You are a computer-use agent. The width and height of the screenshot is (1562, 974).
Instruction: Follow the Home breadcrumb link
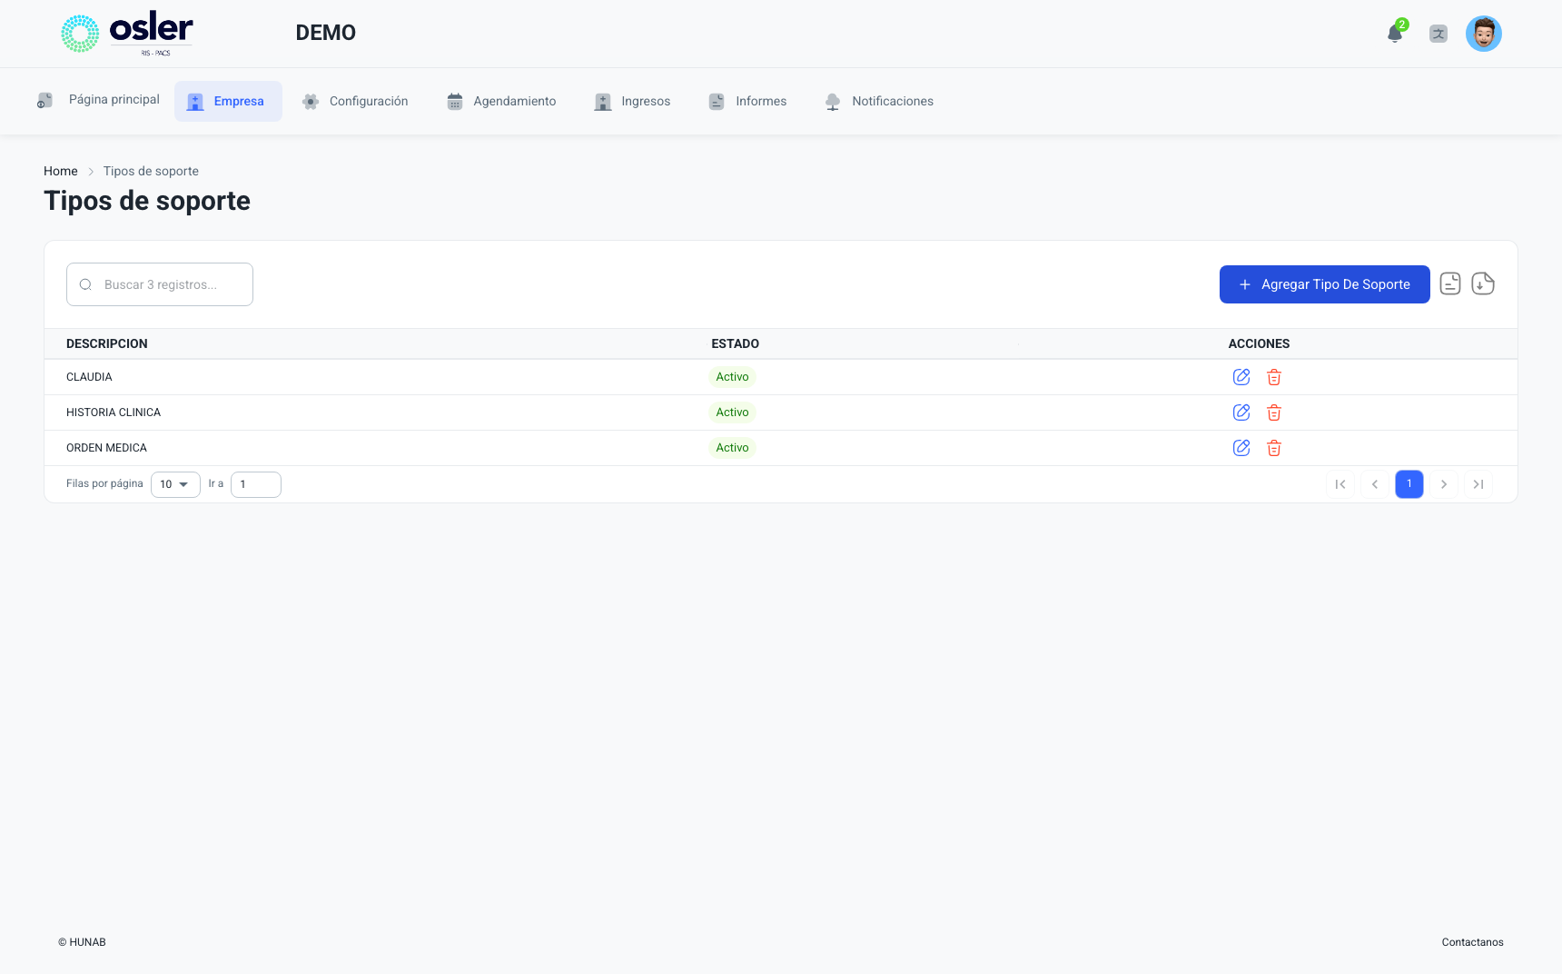[61, 171]
